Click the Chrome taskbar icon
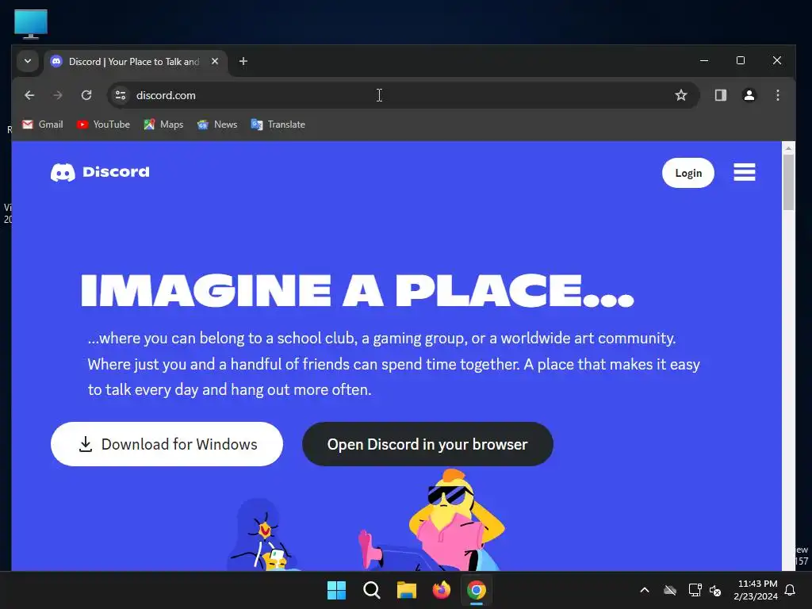 (477, 590)
